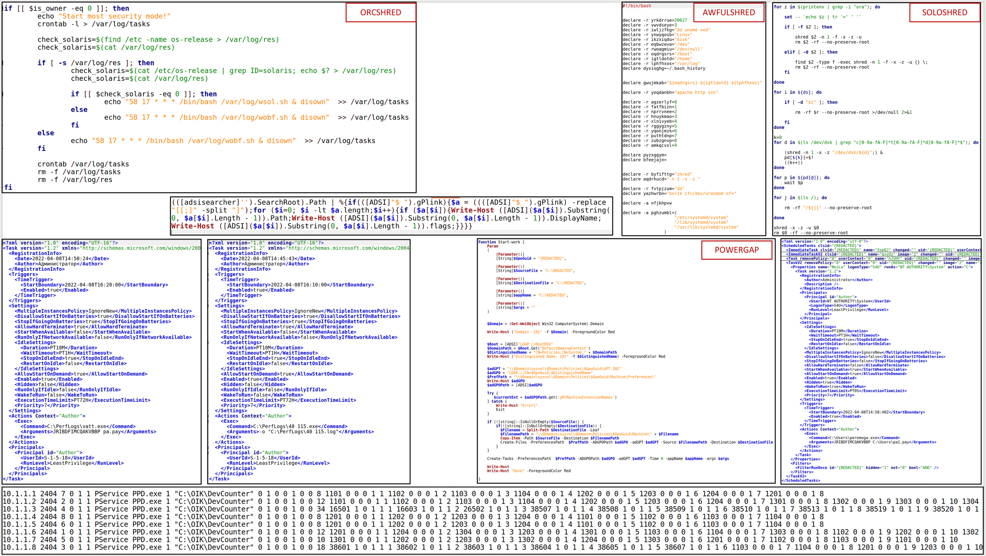This screenshot has width=986, height=556.
Task: Click the C:\PerfLogs\40 115.exe Command line
Action: (x=287, y=426)
